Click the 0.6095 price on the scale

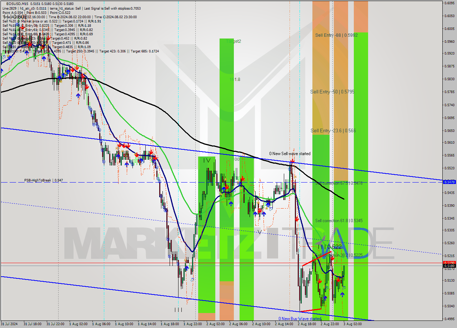tap(449, 3)
